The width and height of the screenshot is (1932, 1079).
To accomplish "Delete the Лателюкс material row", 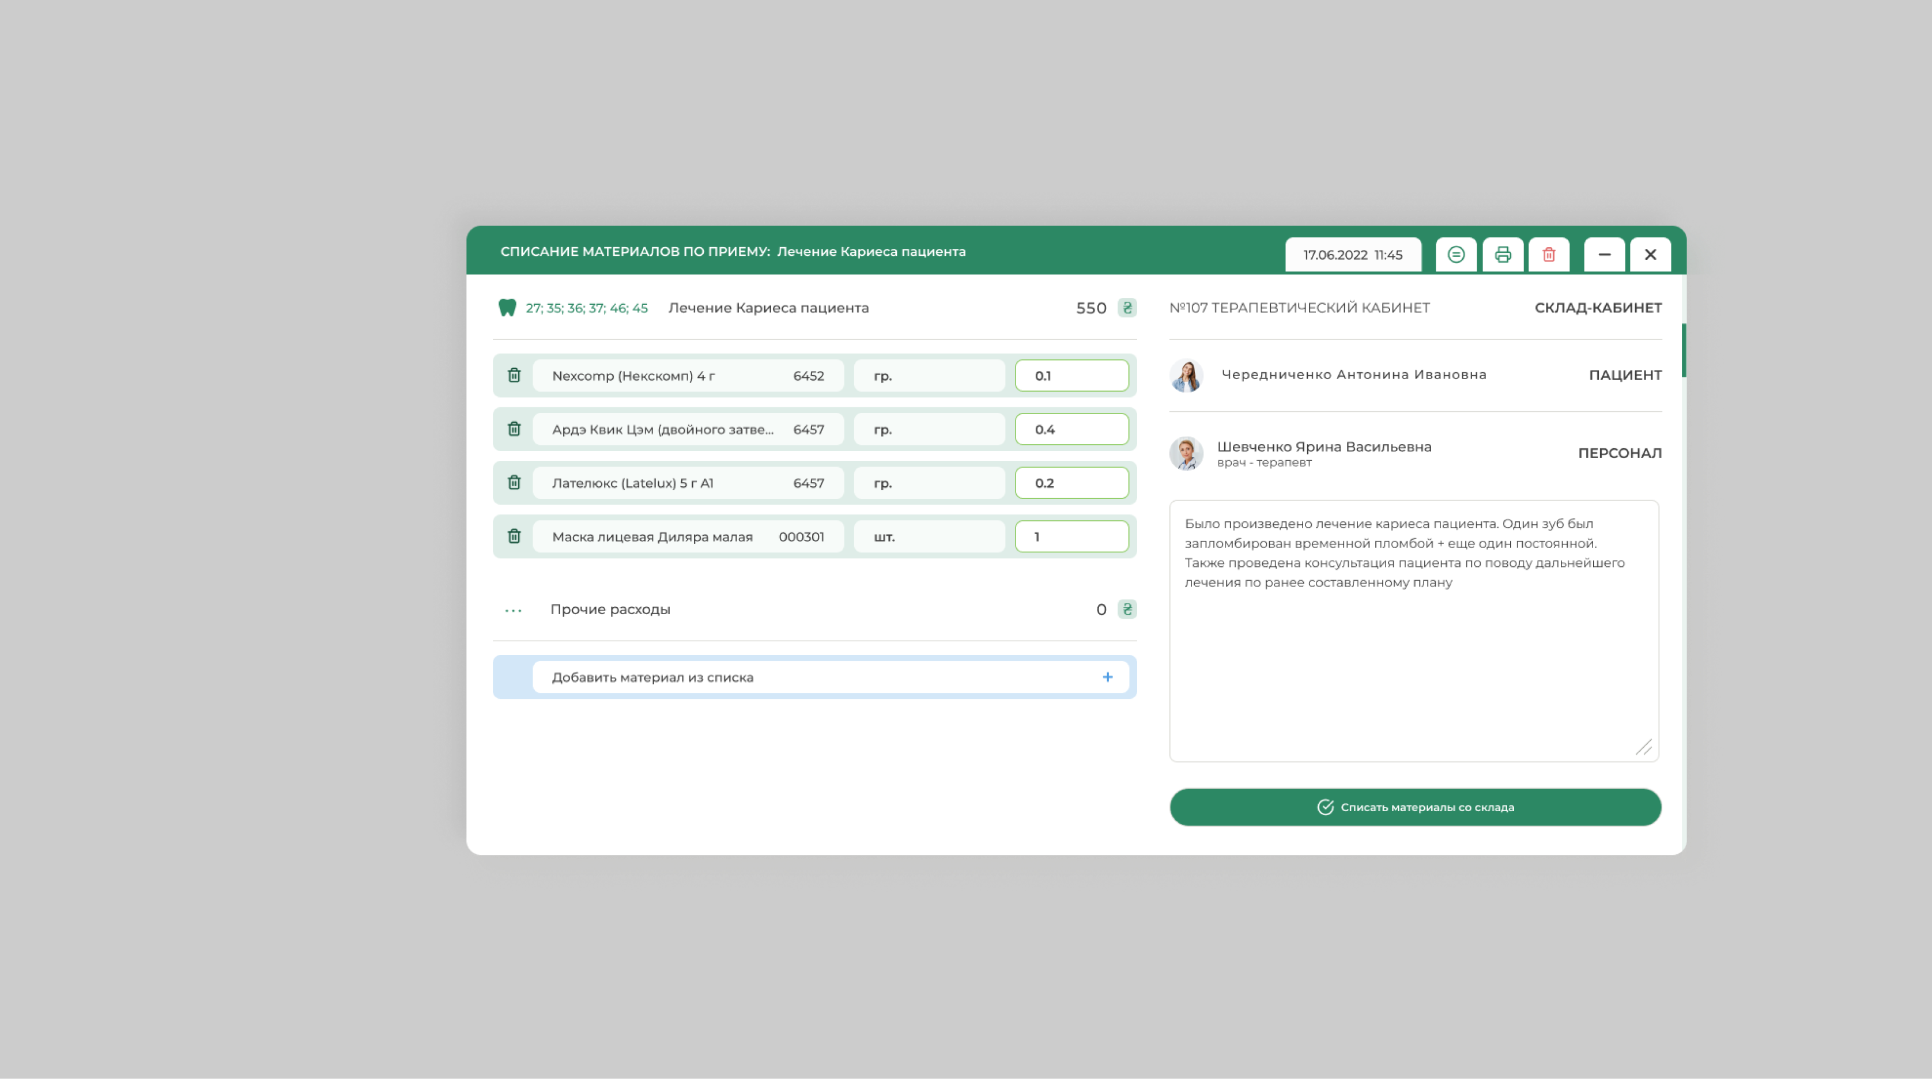I will pos(514,483).
